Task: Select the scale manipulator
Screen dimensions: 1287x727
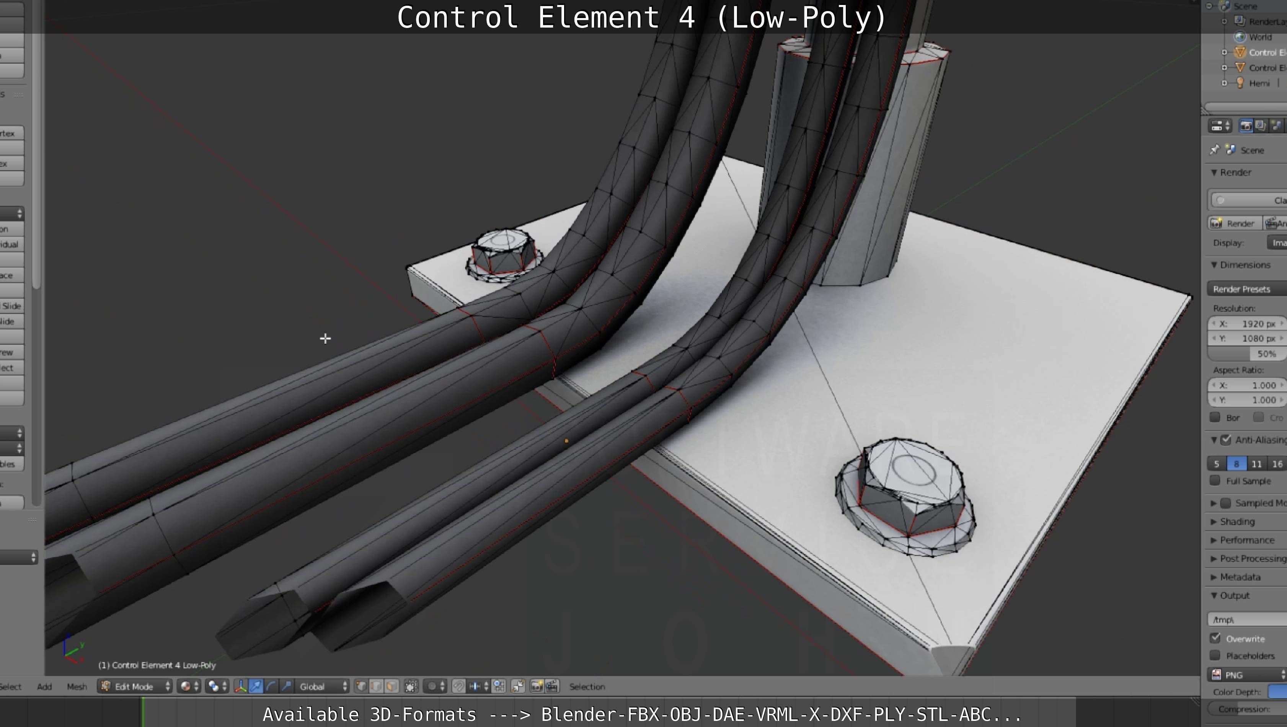Action: tap(286, 686)
